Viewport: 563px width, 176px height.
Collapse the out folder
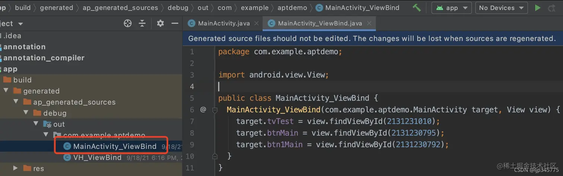coord(36,124)
